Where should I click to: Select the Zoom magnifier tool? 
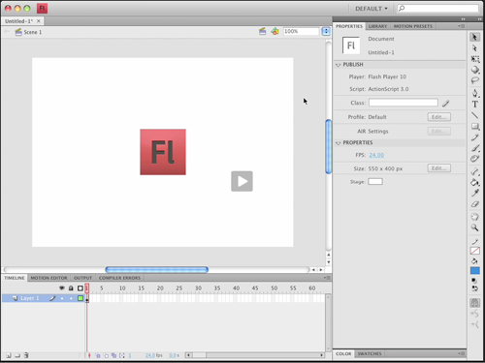pos(474,227)
